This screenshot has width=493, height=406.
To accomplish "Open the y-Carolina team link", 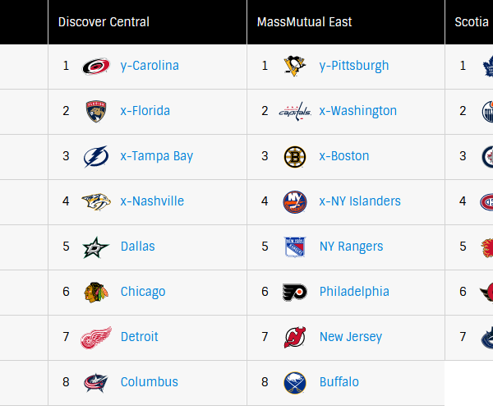I will click(x=150, y=66).
